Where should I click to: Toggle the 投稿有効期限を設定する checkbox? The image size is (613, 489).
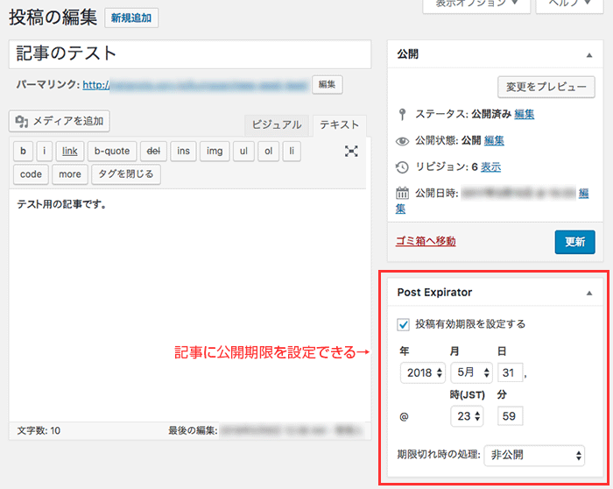click(x=403, y=324)
